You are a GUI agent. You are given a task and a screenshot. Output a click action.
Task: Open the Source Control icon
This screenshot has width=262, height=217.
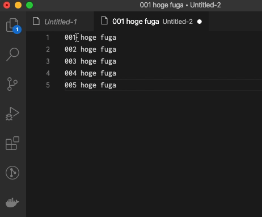tap(12, 84)
